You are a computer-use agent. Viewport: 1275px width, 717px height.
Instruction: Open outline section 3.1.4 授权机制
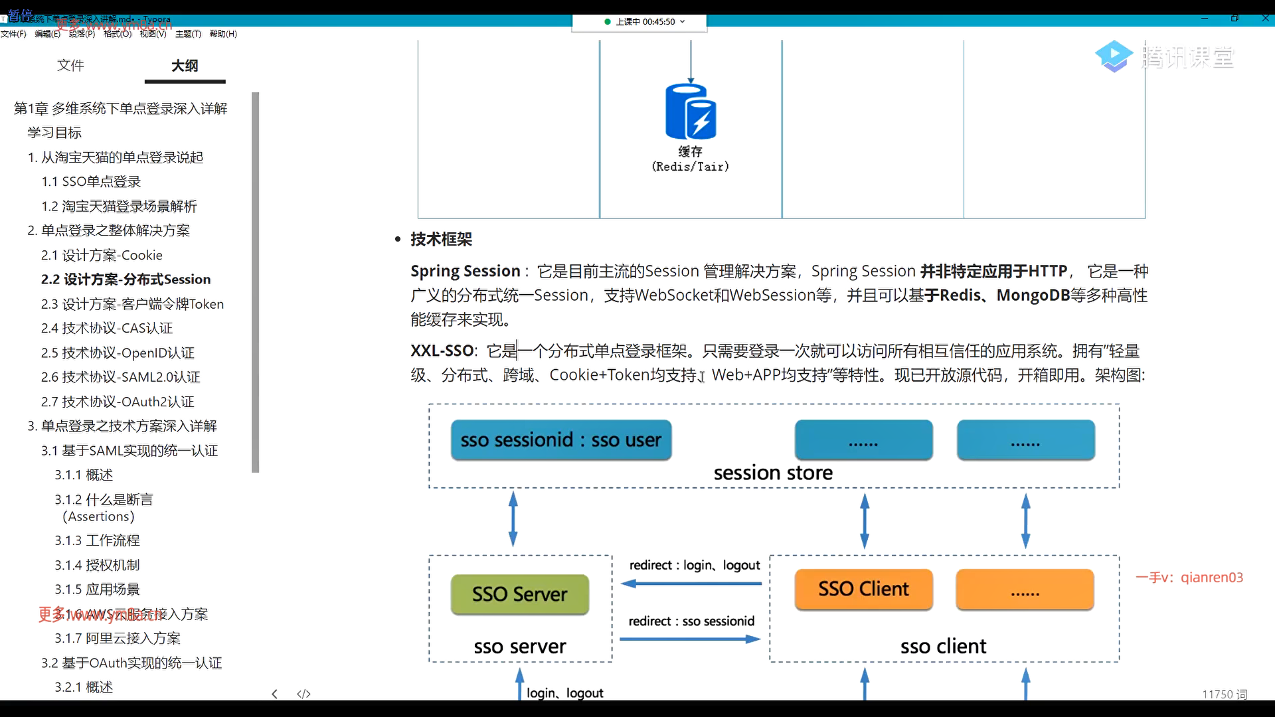(x=97, y=565)
